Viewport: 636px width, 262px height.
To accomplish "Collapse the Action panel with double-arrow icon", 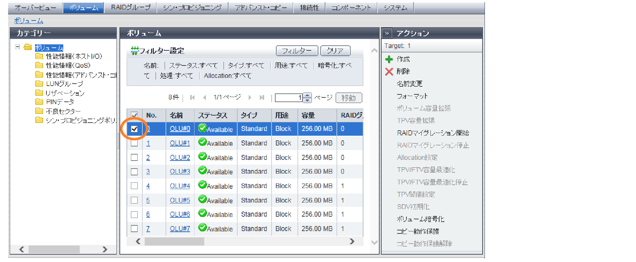I will pos(387,33).
